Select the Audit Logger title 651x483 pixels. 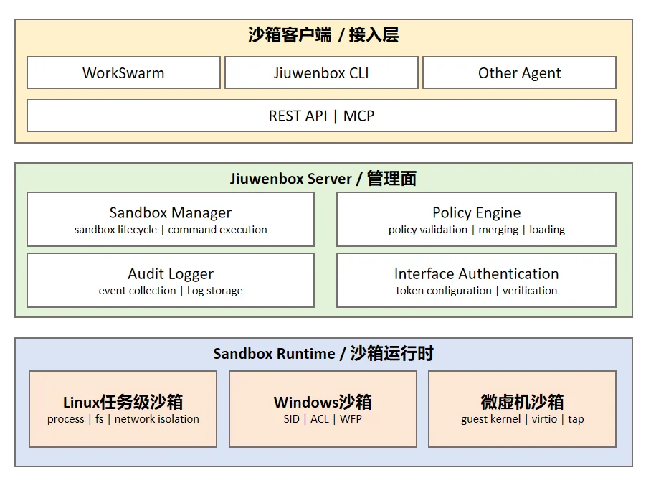click(171, 274)
